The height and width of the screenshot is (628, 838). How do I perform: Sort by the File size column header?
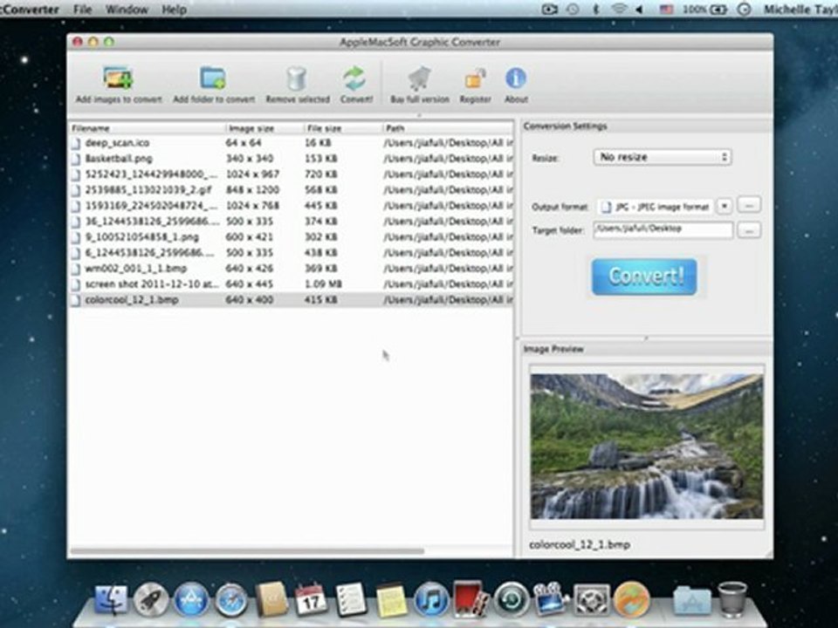point(343,128)
